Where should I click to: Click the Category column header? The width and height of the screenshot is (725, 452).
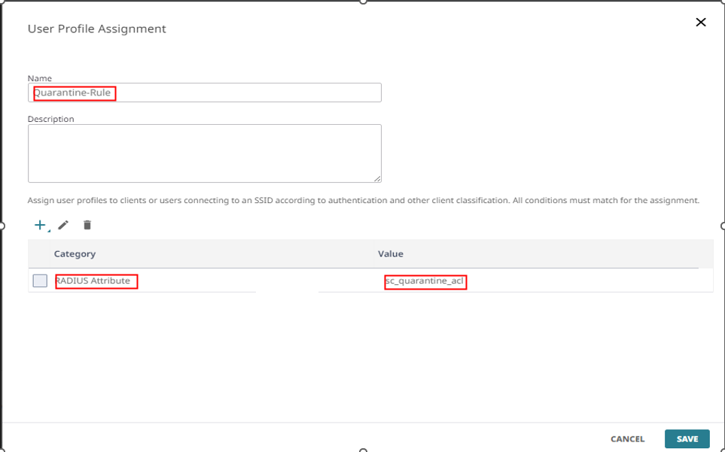[x=75, y=254]
